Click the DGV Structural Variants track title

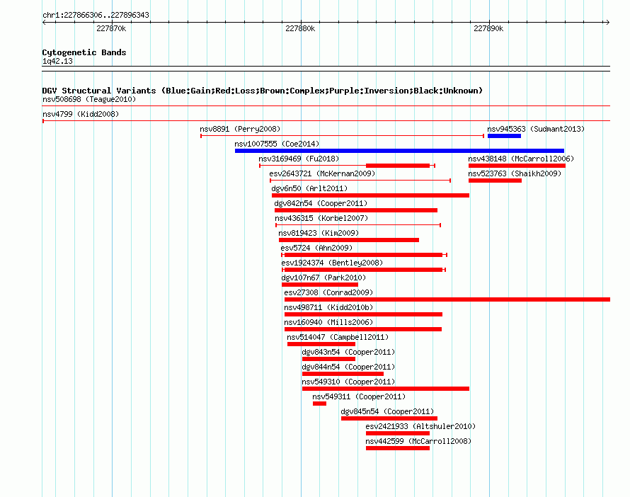[x=263, y=91]
